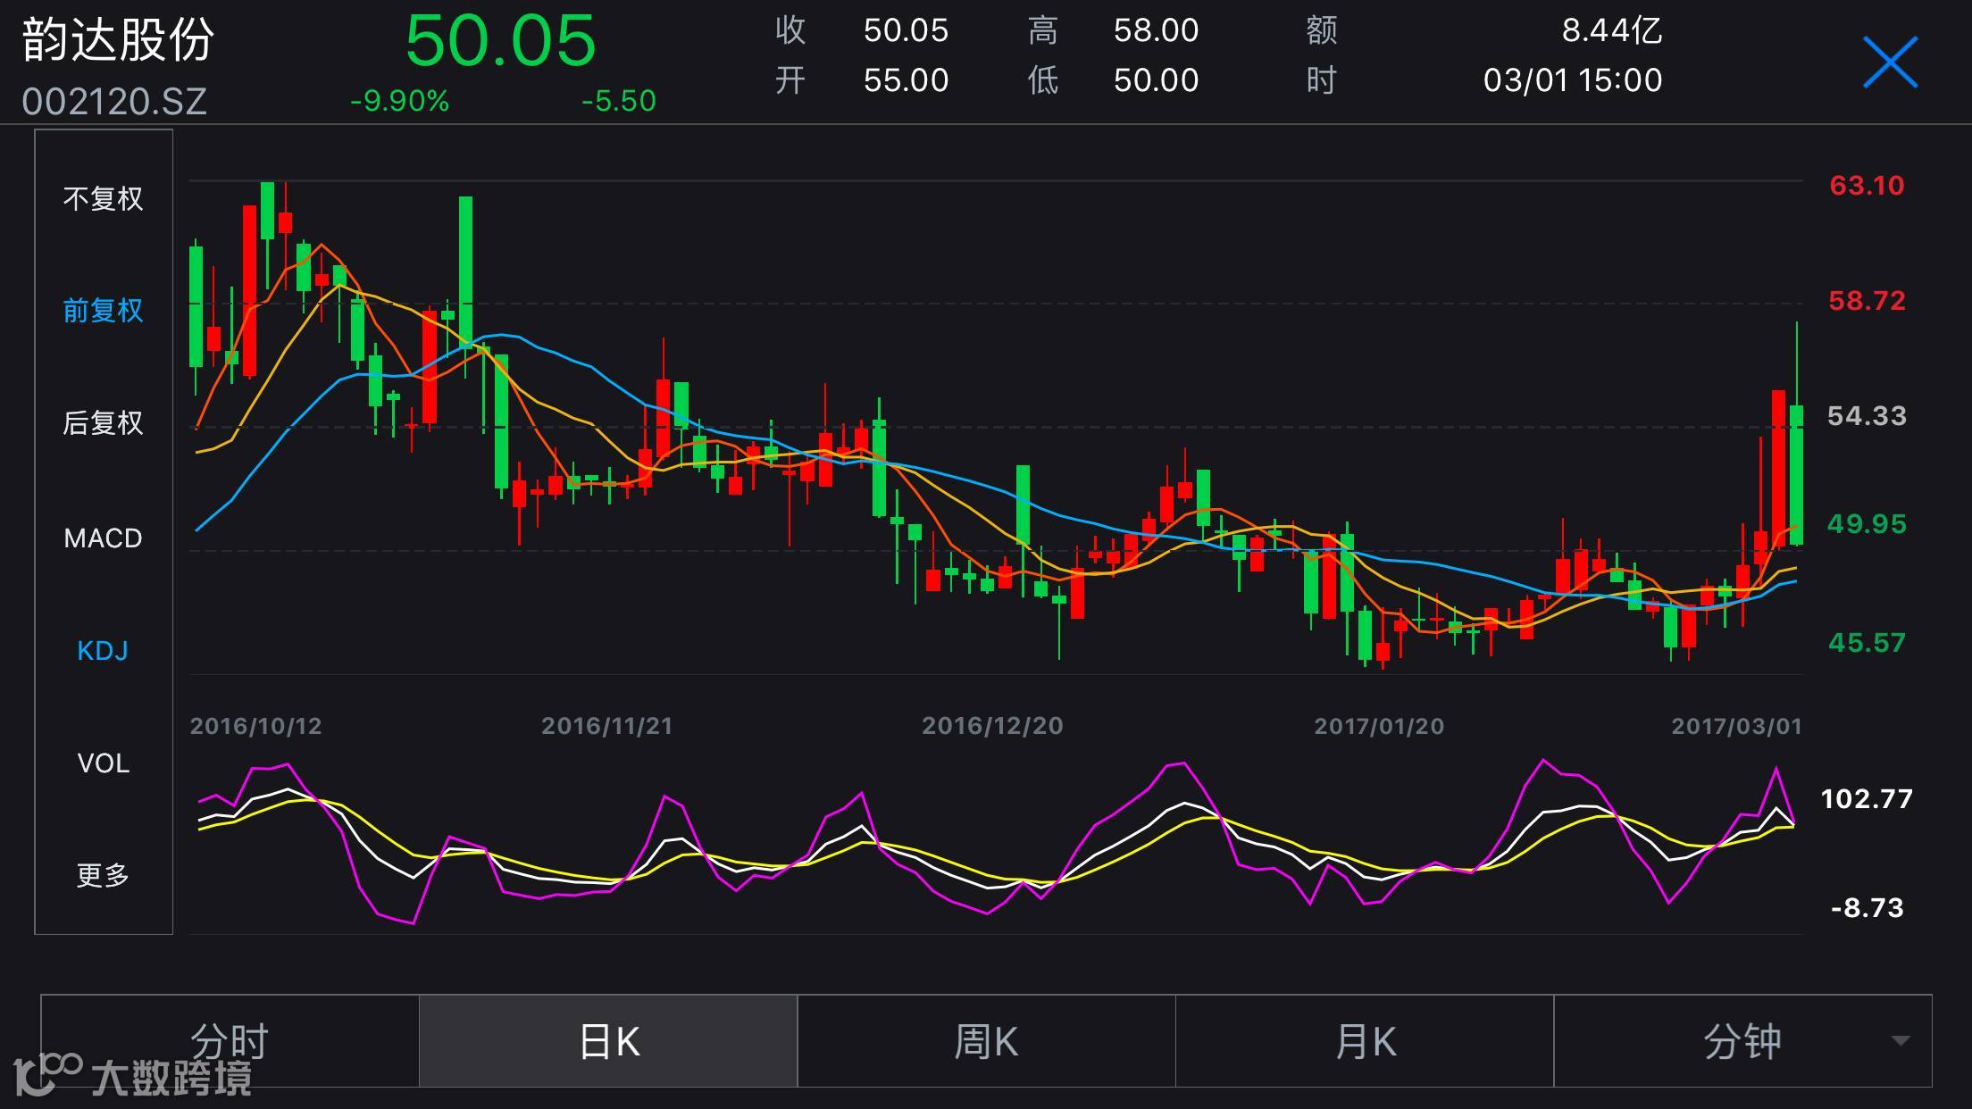Select 不复权 price adjustment option
1972x1109 pixels.
coord(103,198)
